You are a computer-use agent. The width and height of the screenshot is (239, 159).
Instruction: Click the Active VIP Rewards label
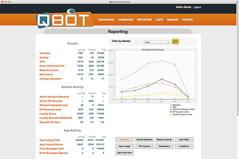click(51, 101)
